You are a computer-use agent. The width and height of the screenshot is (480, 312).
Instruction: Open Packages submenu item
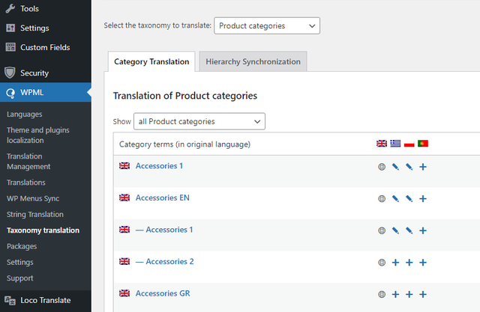tap(22, 246)
